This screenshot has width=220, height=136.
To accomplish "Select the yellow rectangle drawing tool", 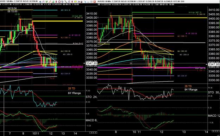I will click(x=75, y=2).
